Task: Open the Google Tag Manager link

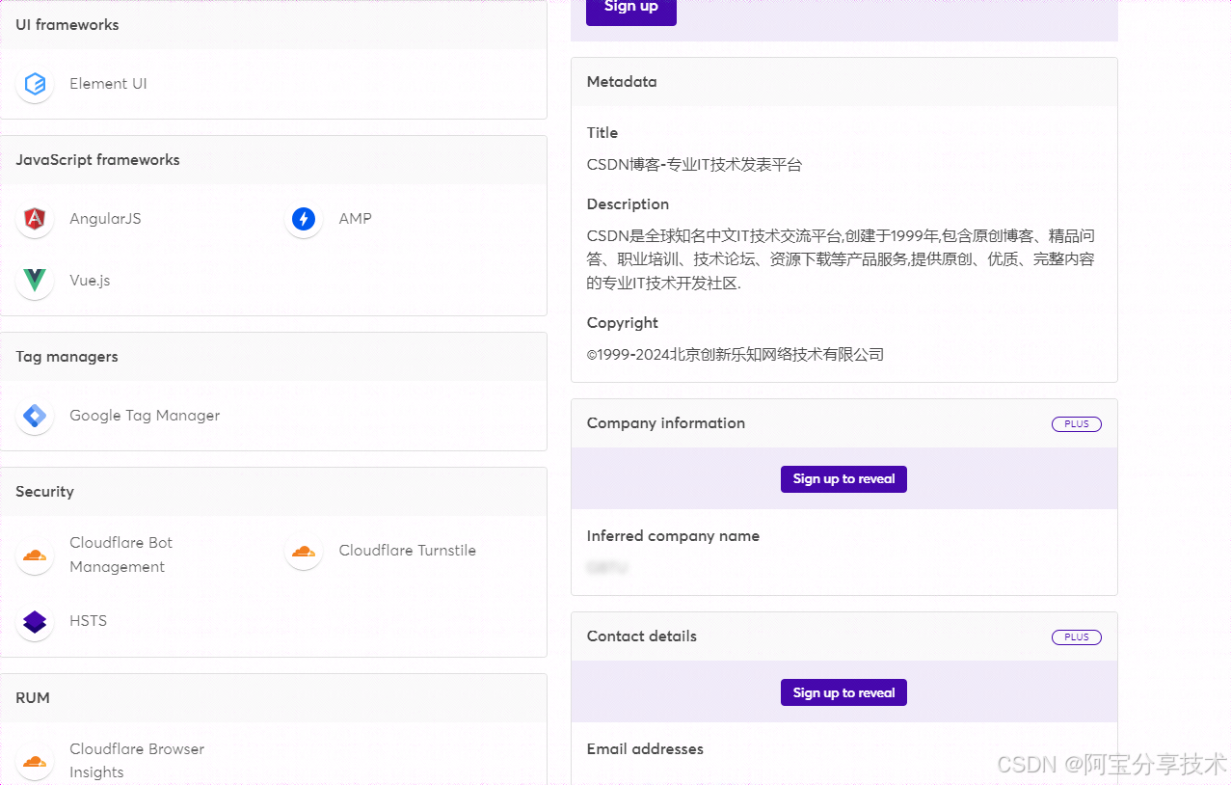Action: pos(145,416)
